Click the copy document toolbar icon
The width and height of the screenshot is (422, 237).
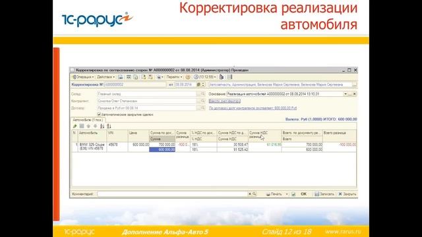tap(136, 77)
